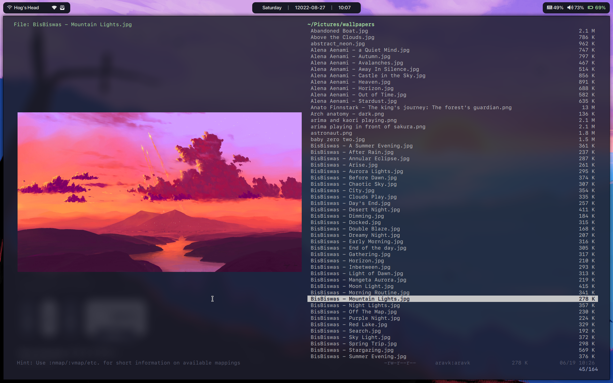Click the Hog's Head network name
Image resolution: width=613 pixels, height=383 pixels.
tap(26, 8)
